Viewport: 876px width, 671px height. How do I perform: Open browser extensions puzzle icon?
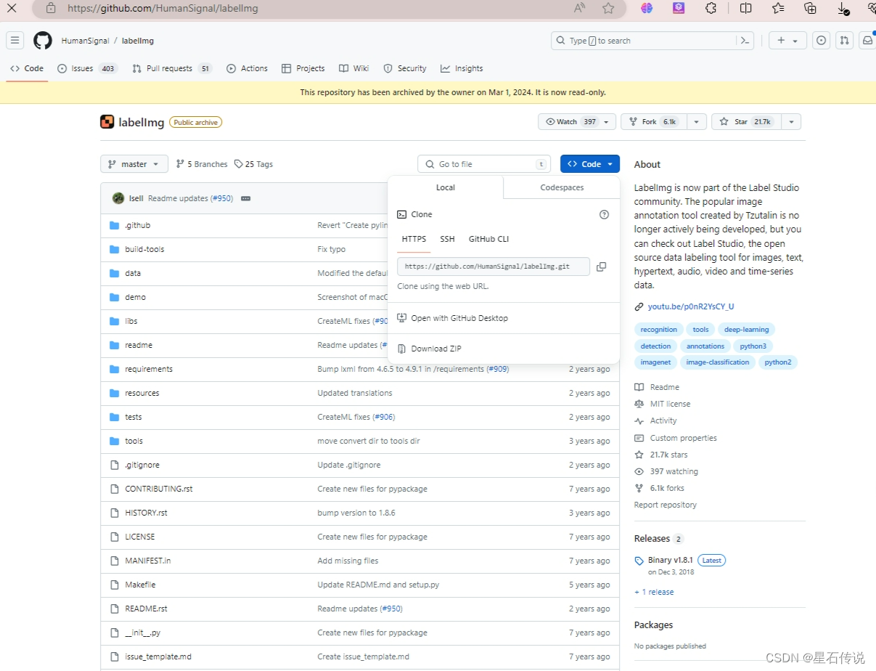coord(711,8)
